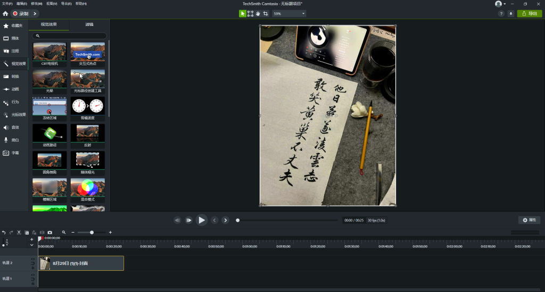Open the 文件 menu

pyautogui.click(x=6, y=4)
